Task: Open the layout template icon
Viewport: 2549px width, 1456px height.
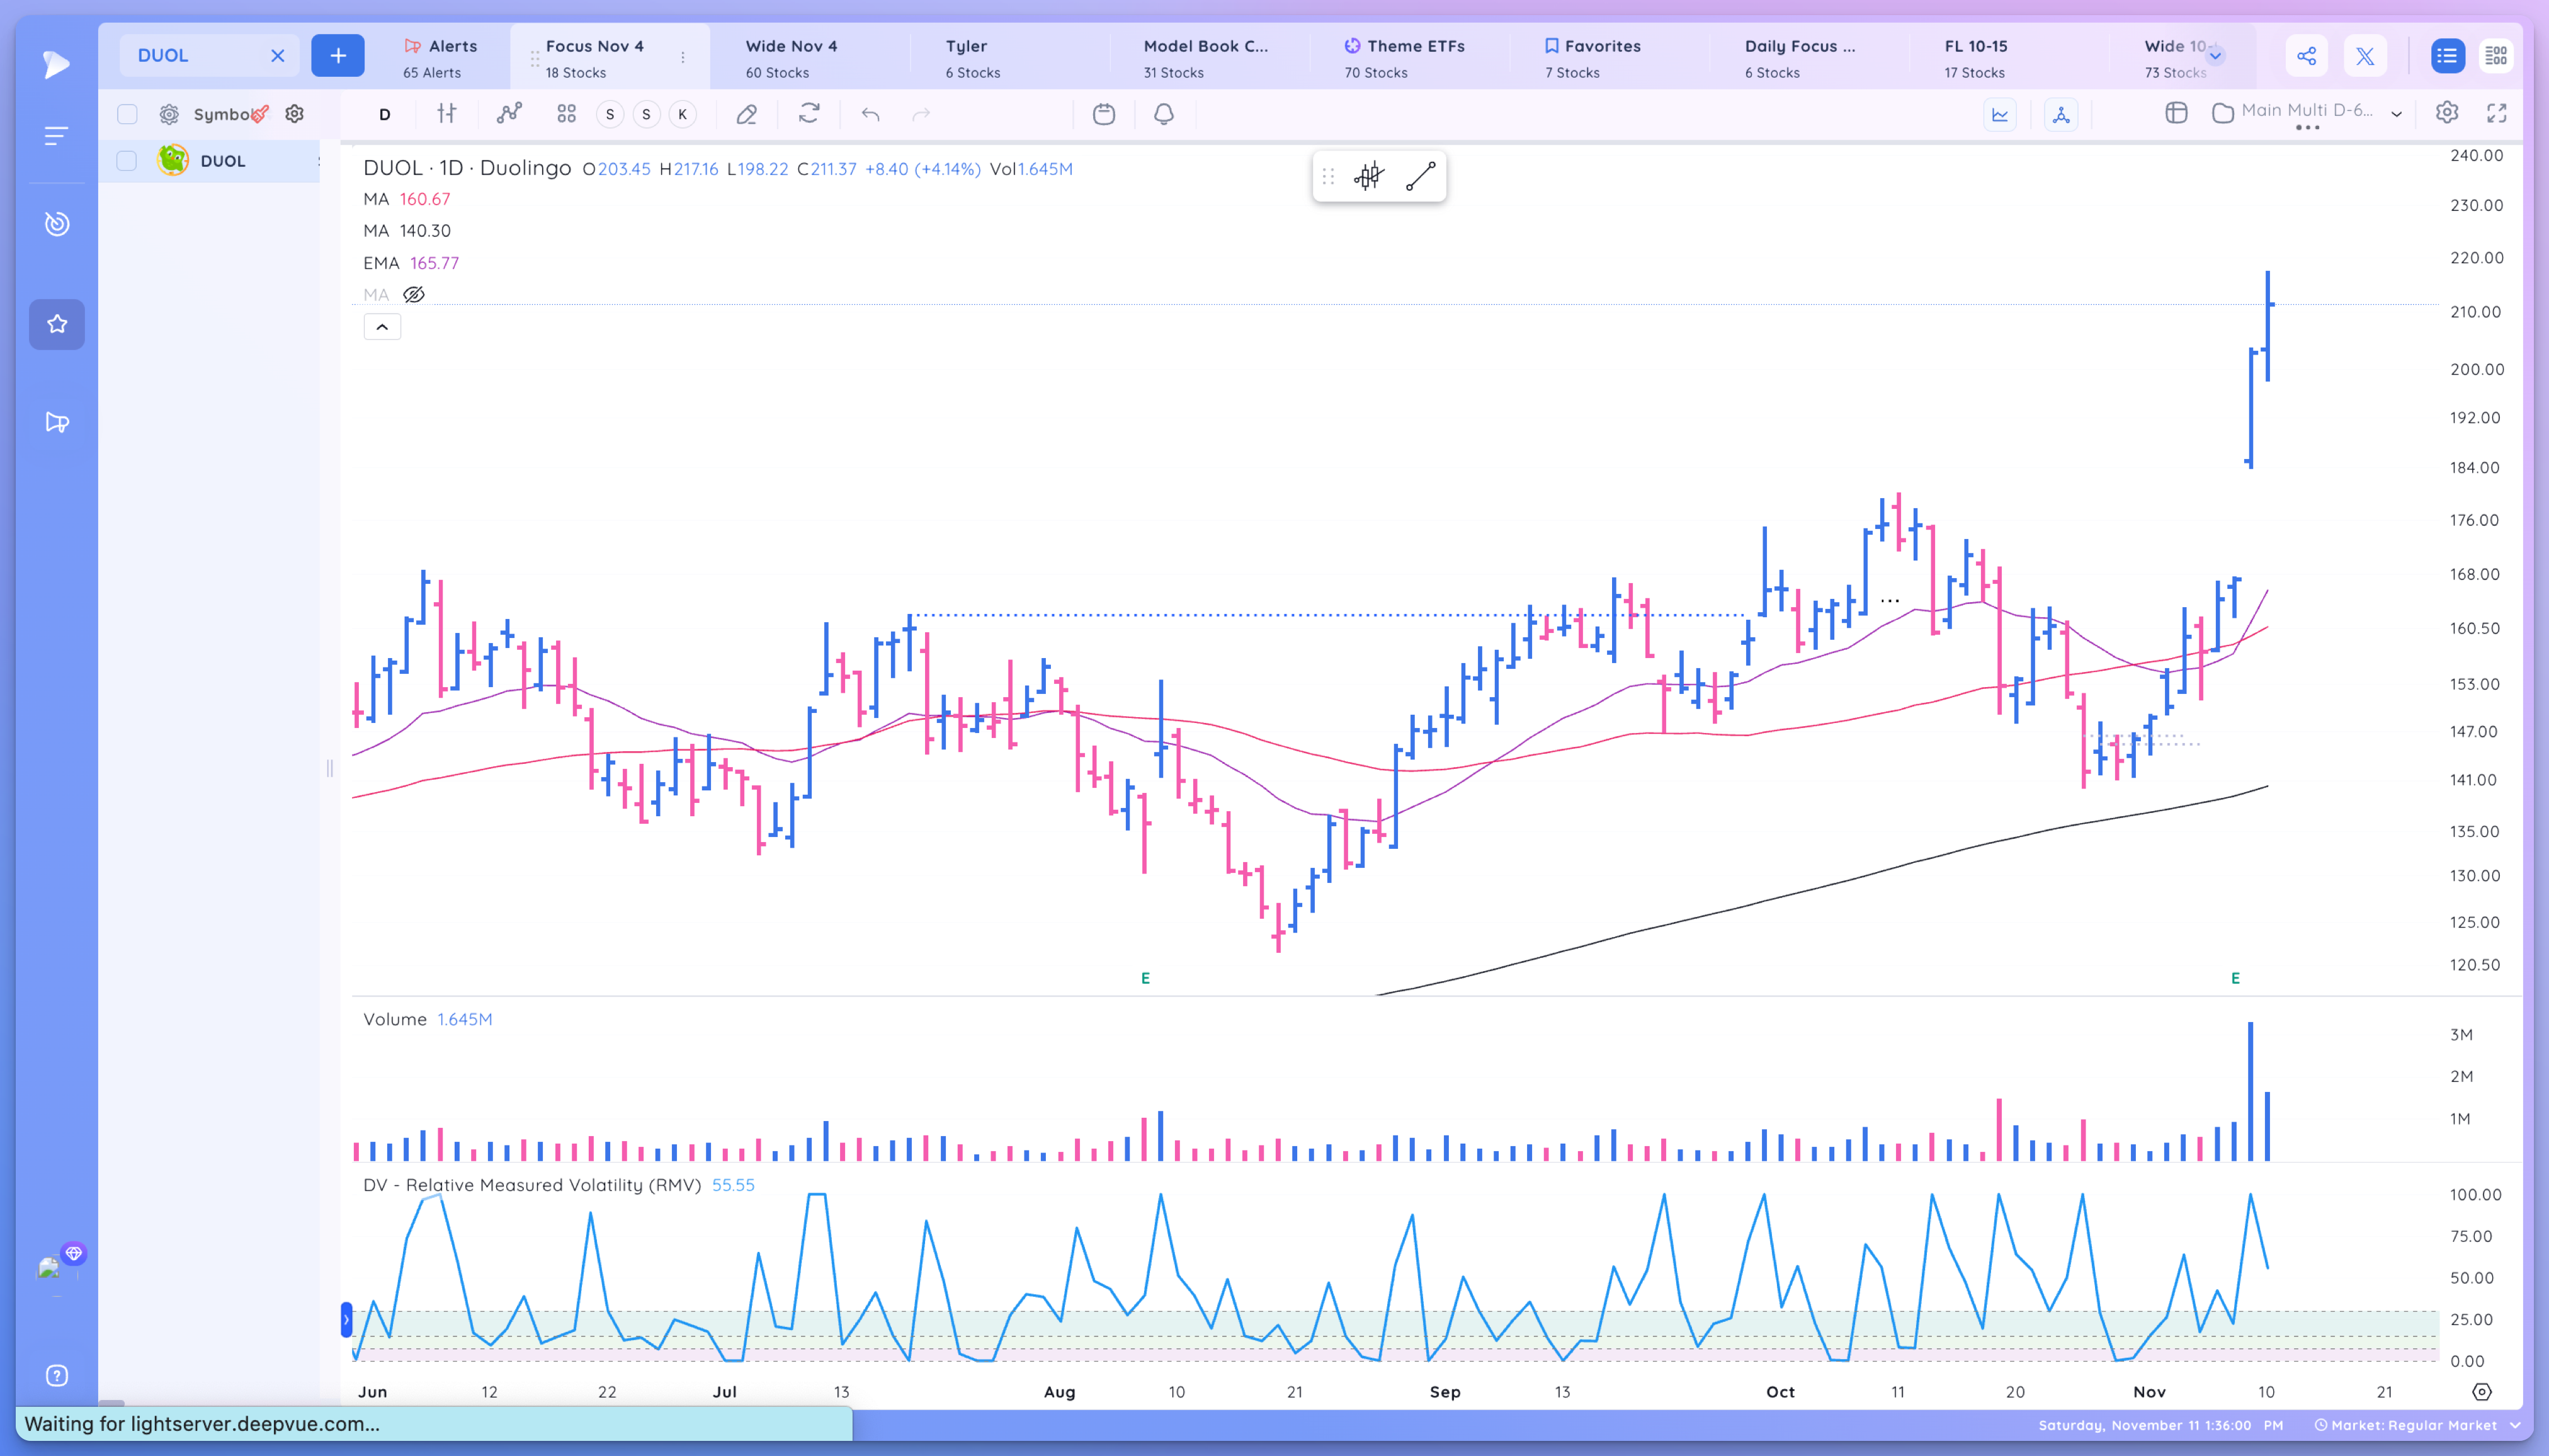Action: point(2176,113)
